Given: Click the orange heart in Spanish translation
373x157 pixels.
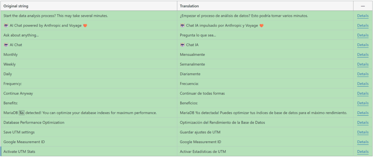Looking at the screenshot, I should coord(262,26).
